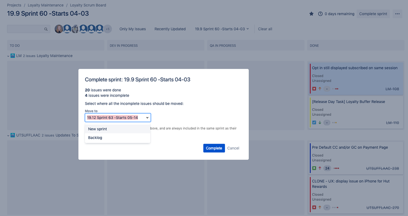Click '20 issues were done' text
Screen dimensions: 408x216
(103, 90)
